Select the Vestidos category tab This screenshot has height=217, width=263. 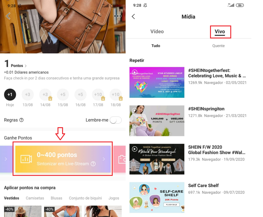[x=12, y=198]
